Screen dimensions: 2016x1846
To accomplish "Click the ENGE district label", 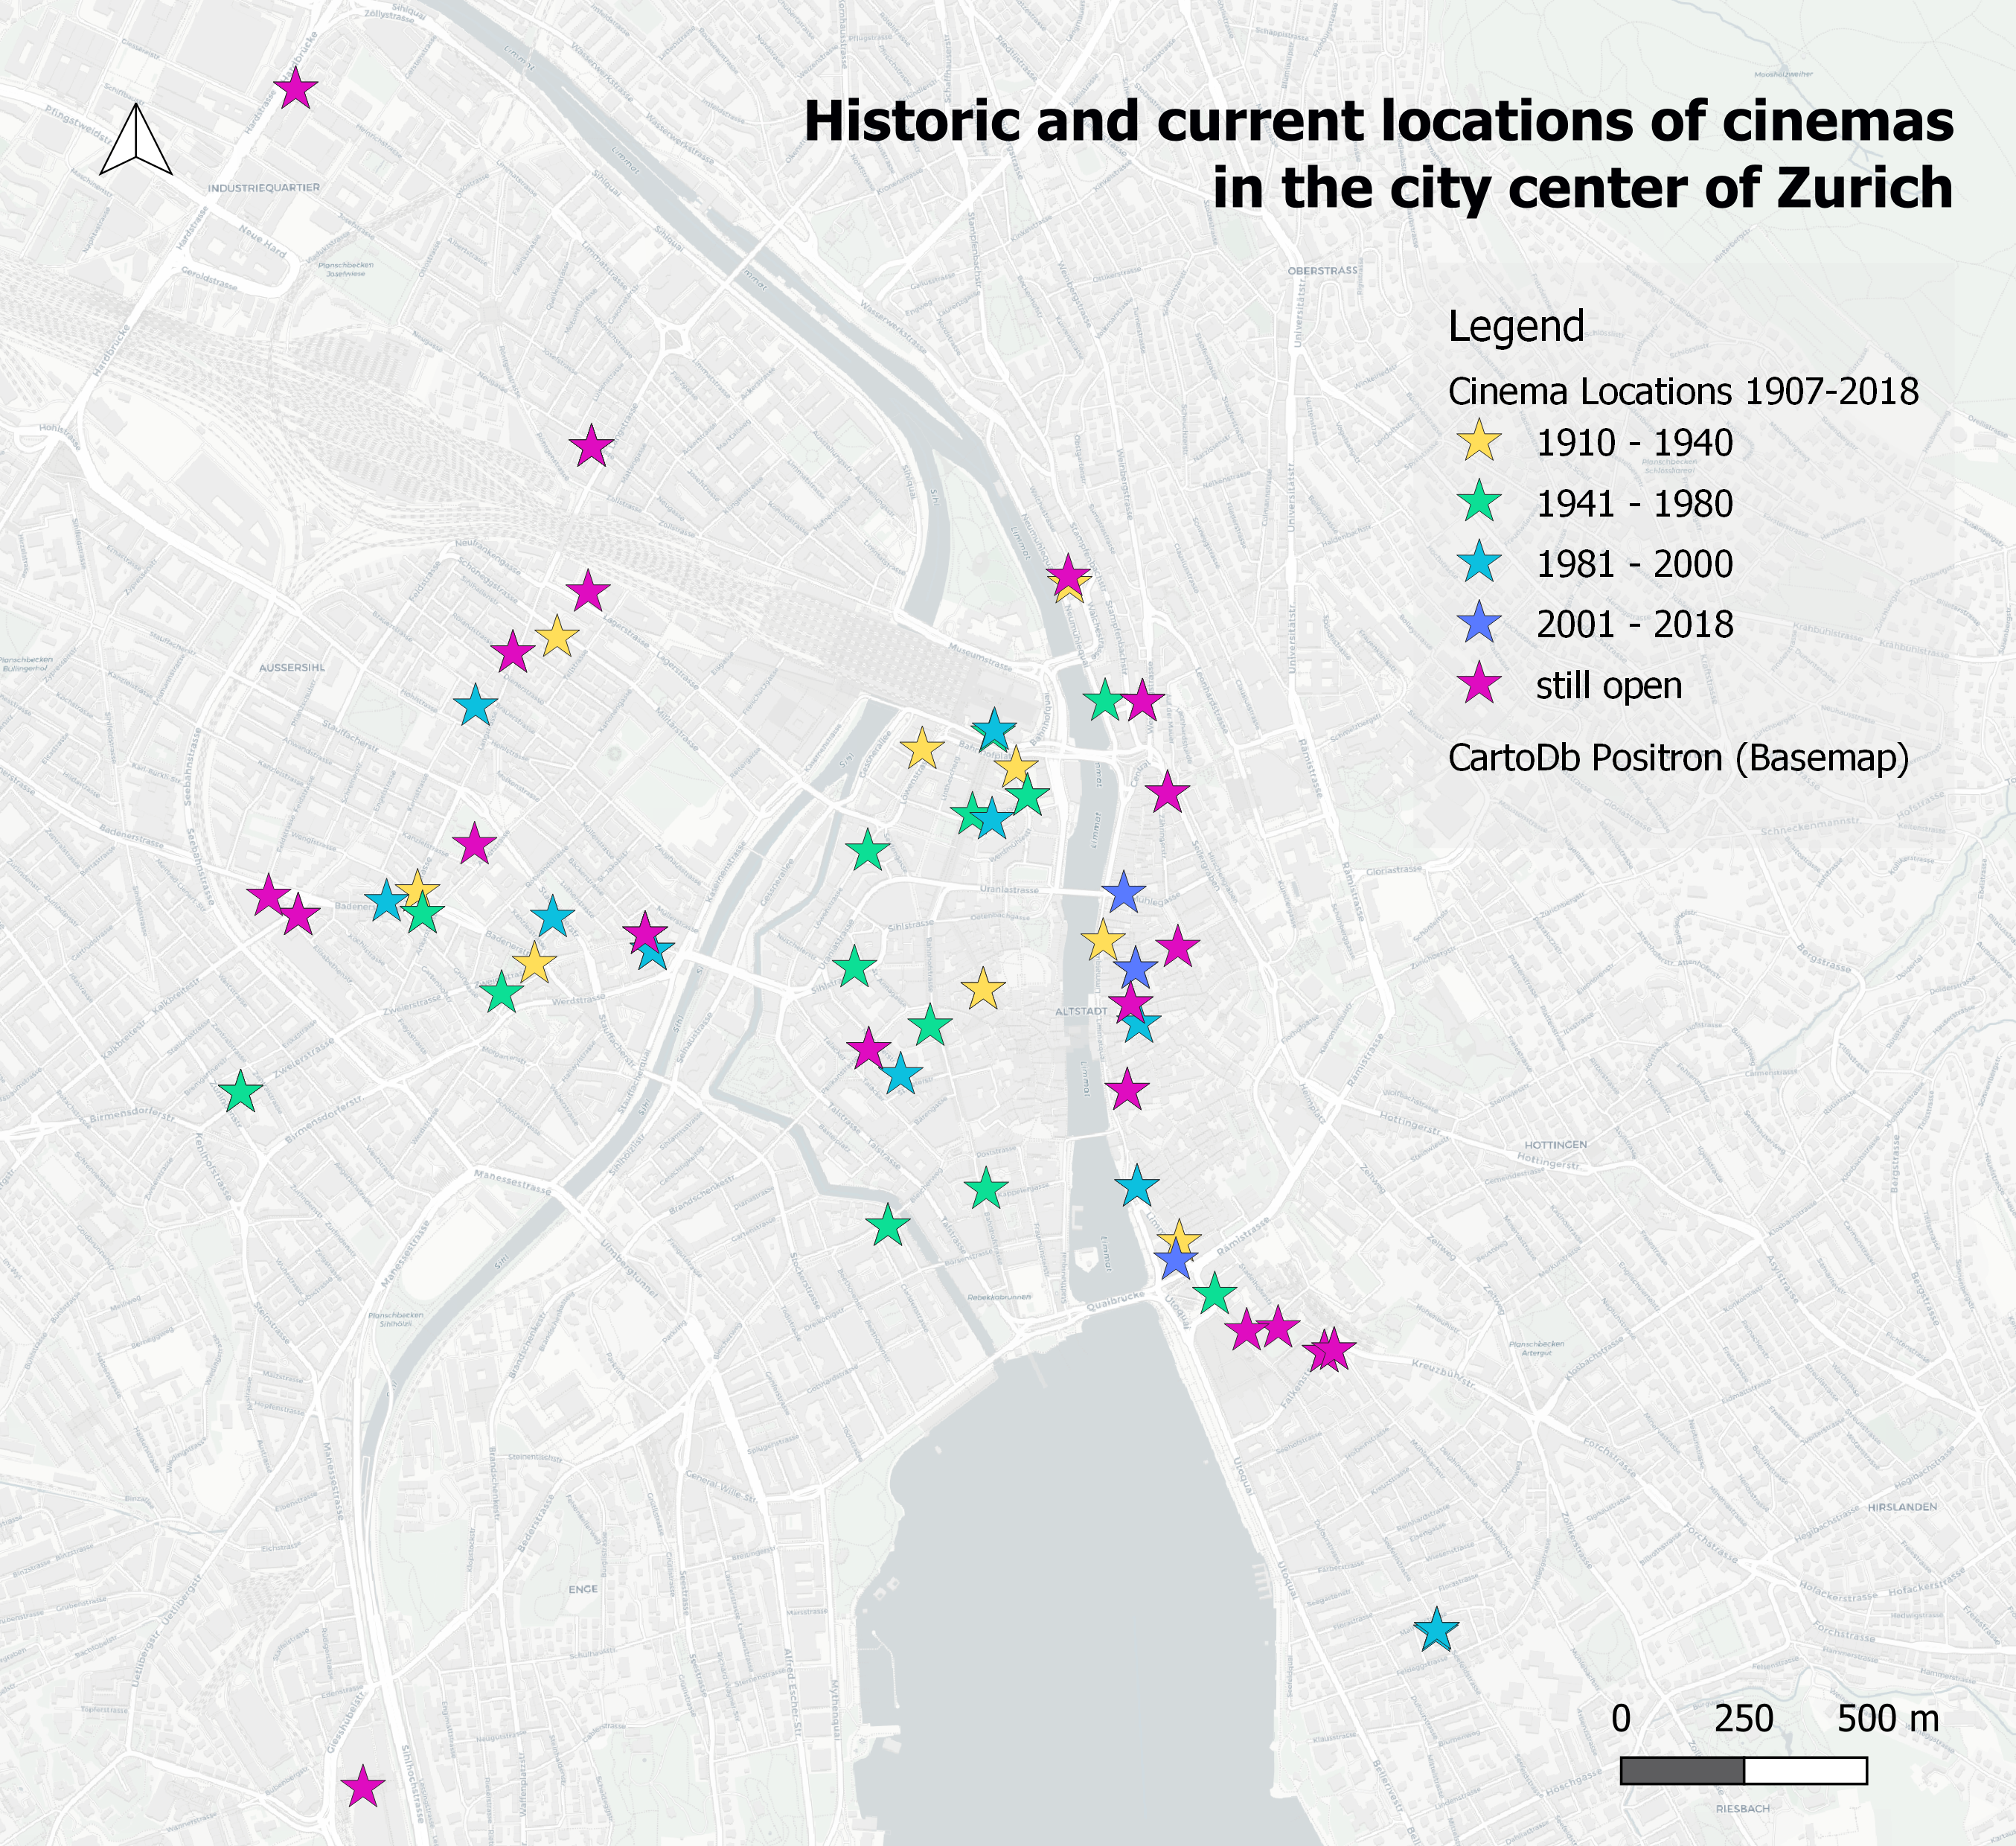I will [583, 1589].
